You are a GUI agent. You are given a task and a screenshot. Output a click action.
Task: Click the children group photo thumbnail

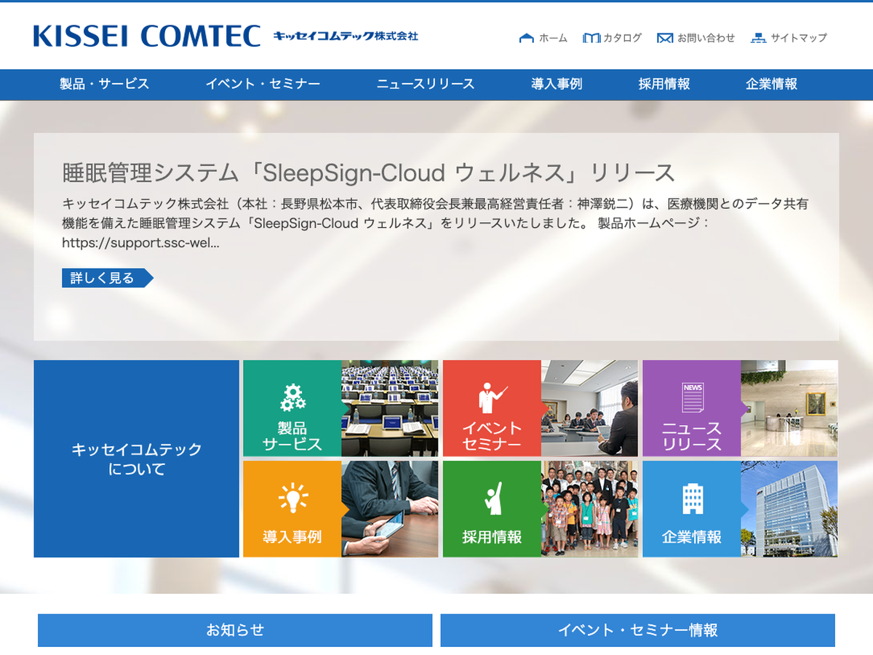point(589,509)
